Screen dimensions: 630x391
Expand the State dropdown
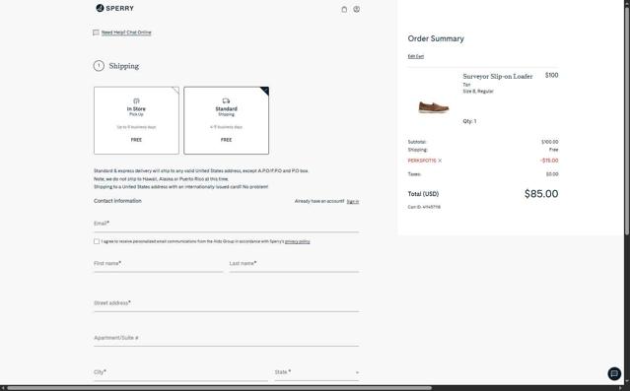click(x=317, y=372)
